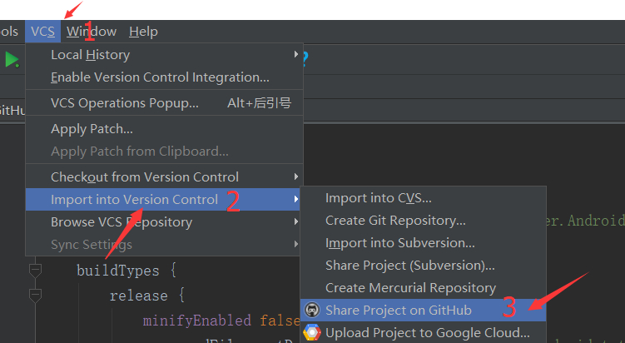Choose Import into Subversion entry
The height and width of the screenshot is (343, 625).
click(400, 243)
